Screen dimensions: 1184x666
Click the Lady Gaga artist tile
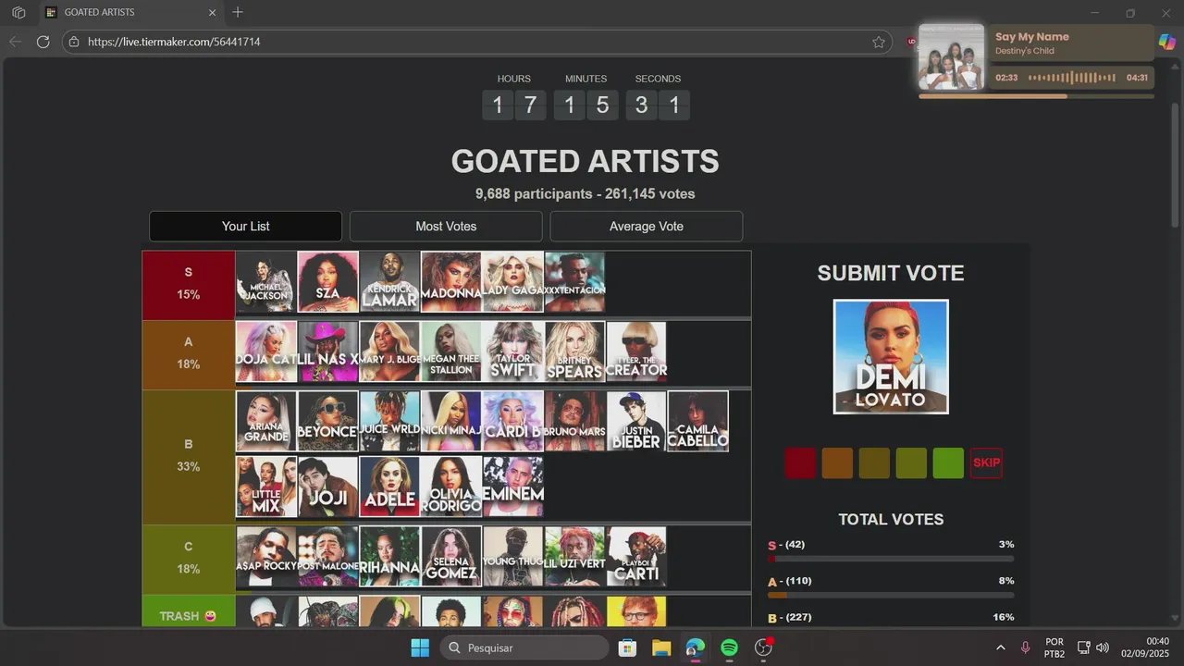513,282
